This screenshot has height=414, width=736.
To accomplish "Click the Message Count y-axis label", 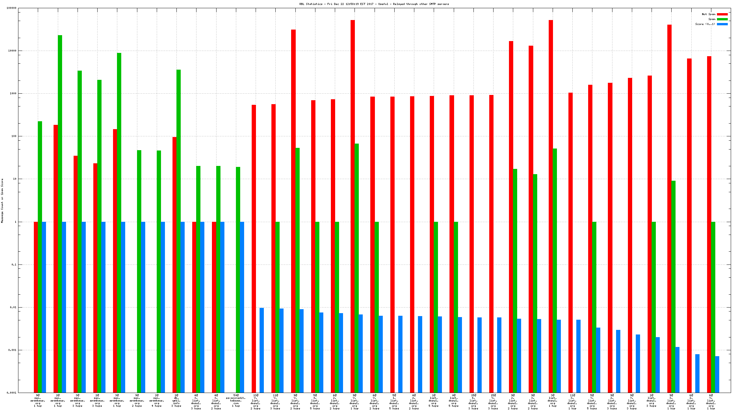I will pos(2,201).
